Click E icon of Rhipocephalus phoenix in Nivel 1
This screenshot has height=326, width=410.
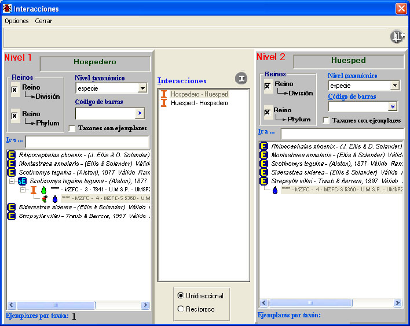coord(11,155)
